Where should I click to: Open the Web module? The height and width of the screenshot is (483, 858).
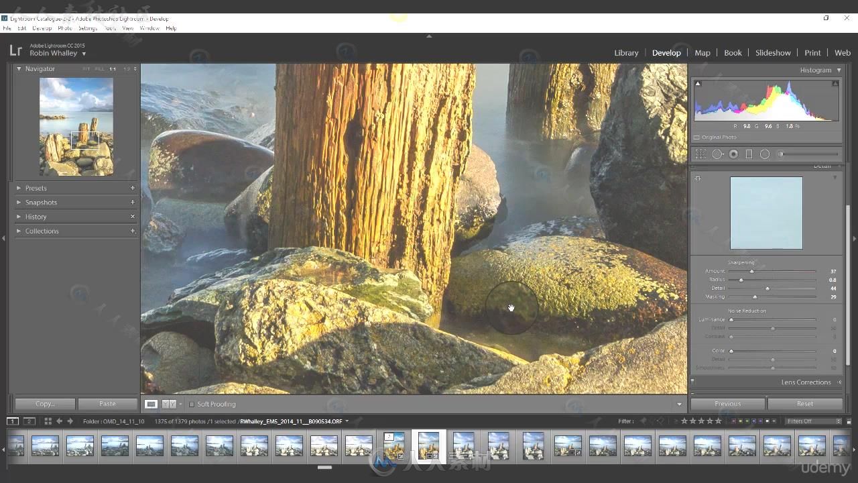pyautogui.click(x=843, y=53)
